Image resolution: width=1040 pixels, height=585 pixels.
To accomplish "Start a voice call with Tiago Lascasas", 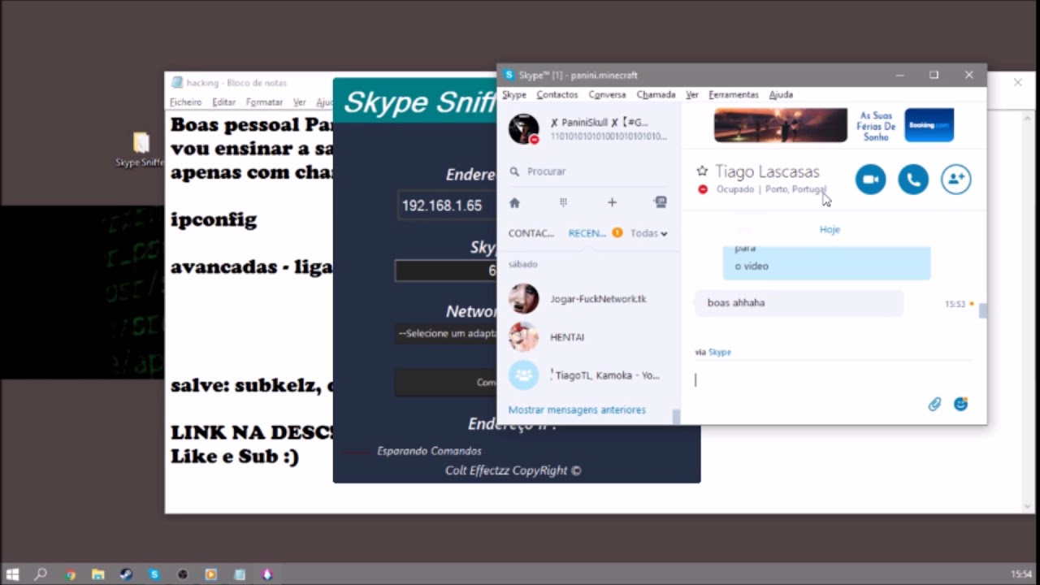I will coord(913,180).
